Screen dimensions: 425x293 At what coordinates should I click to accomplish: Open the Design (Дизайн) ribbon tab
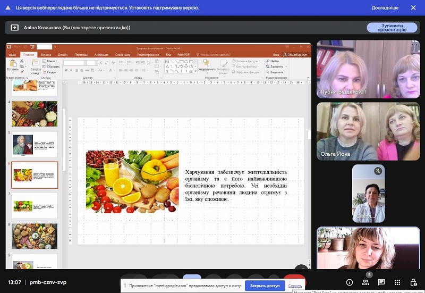click(63, 54)
